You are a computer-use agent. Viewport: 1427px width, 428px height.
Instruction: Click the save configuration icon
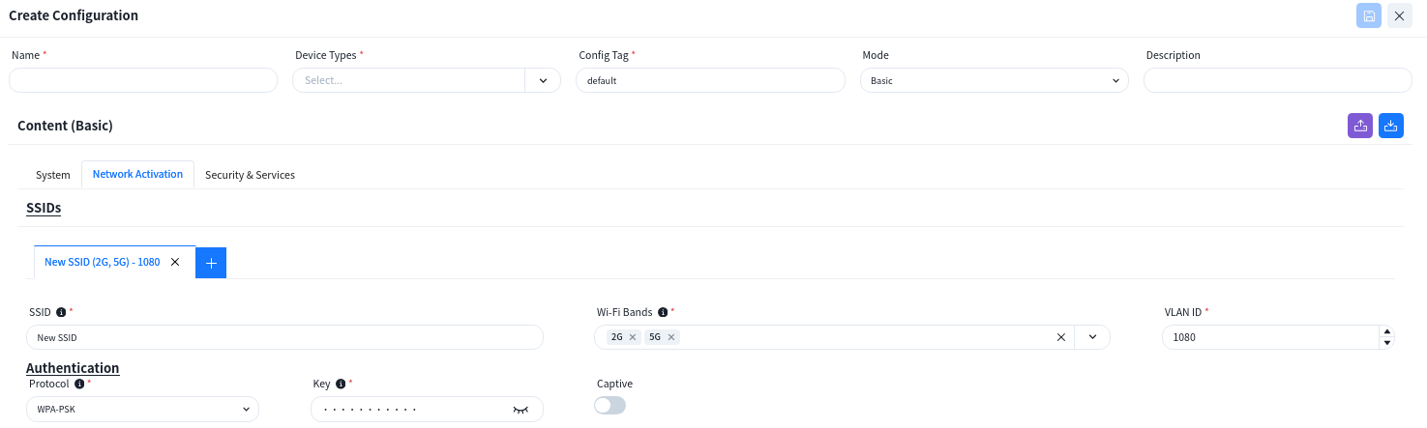click(x=1369, y=15)
